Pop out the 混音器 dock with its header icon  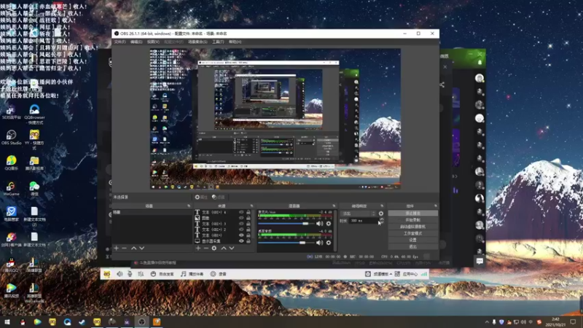point(334,206)
